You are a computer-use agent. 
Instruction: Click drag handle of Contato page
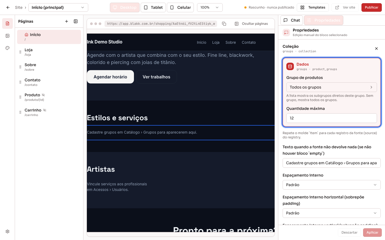[20, 82]
